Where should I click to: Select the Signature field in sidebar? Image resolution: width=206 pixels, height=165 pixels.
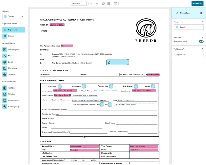pos(14,30)
